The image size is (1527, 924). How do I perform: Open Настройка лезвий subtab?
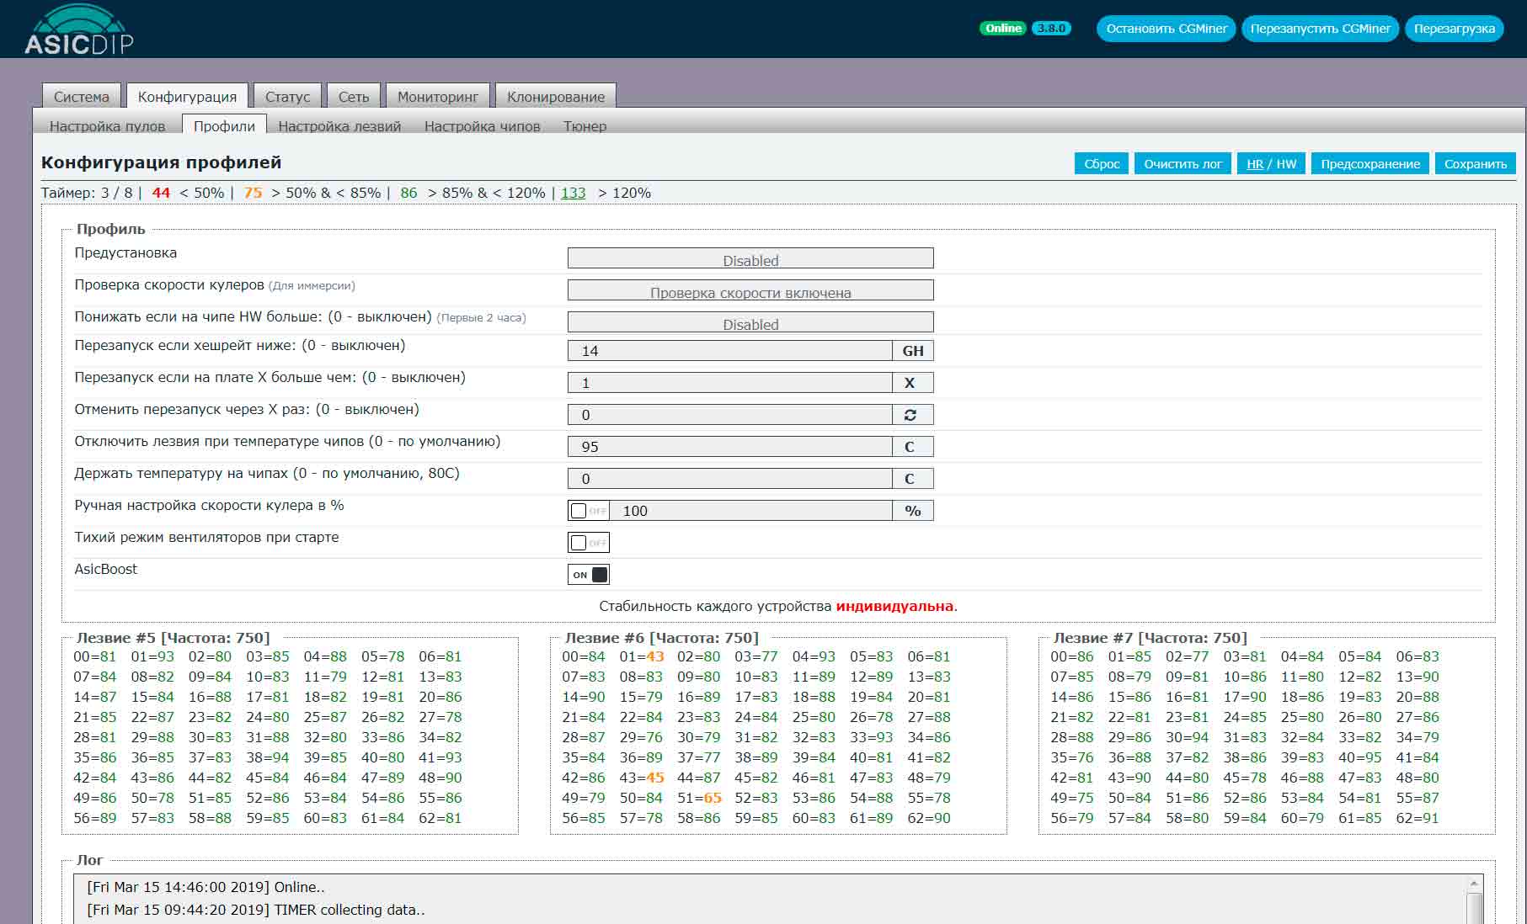click(x=339, y=126)
